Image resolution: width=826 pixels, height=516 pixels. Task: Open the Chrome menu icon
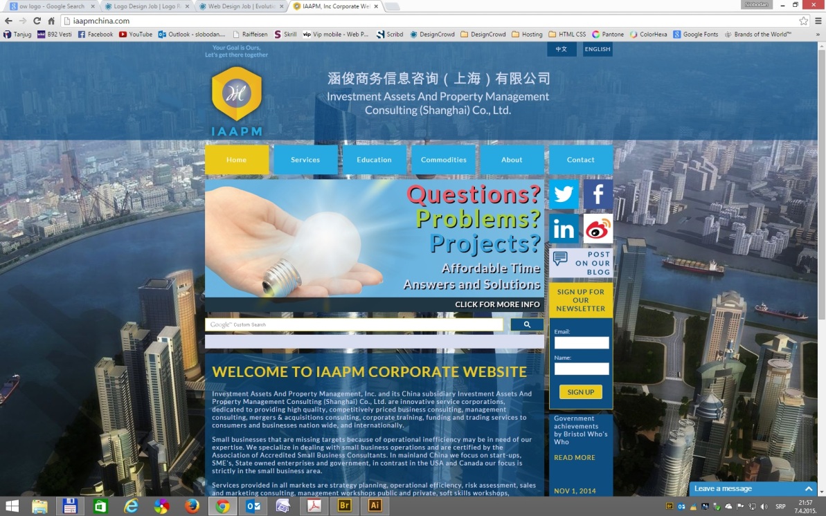(818, 21)
